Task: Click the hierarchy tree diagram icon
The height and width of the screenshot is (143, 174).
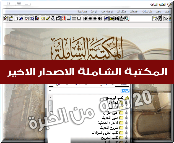Action: [160, 18]
